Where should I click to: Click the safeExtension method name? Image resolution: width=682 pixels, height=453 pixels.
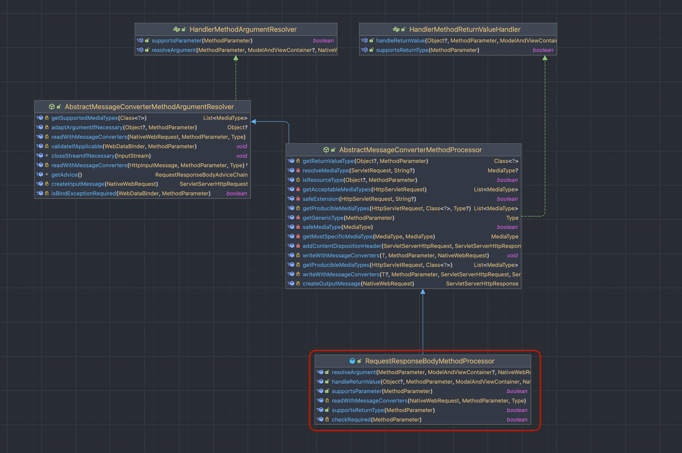coord(320,199)
